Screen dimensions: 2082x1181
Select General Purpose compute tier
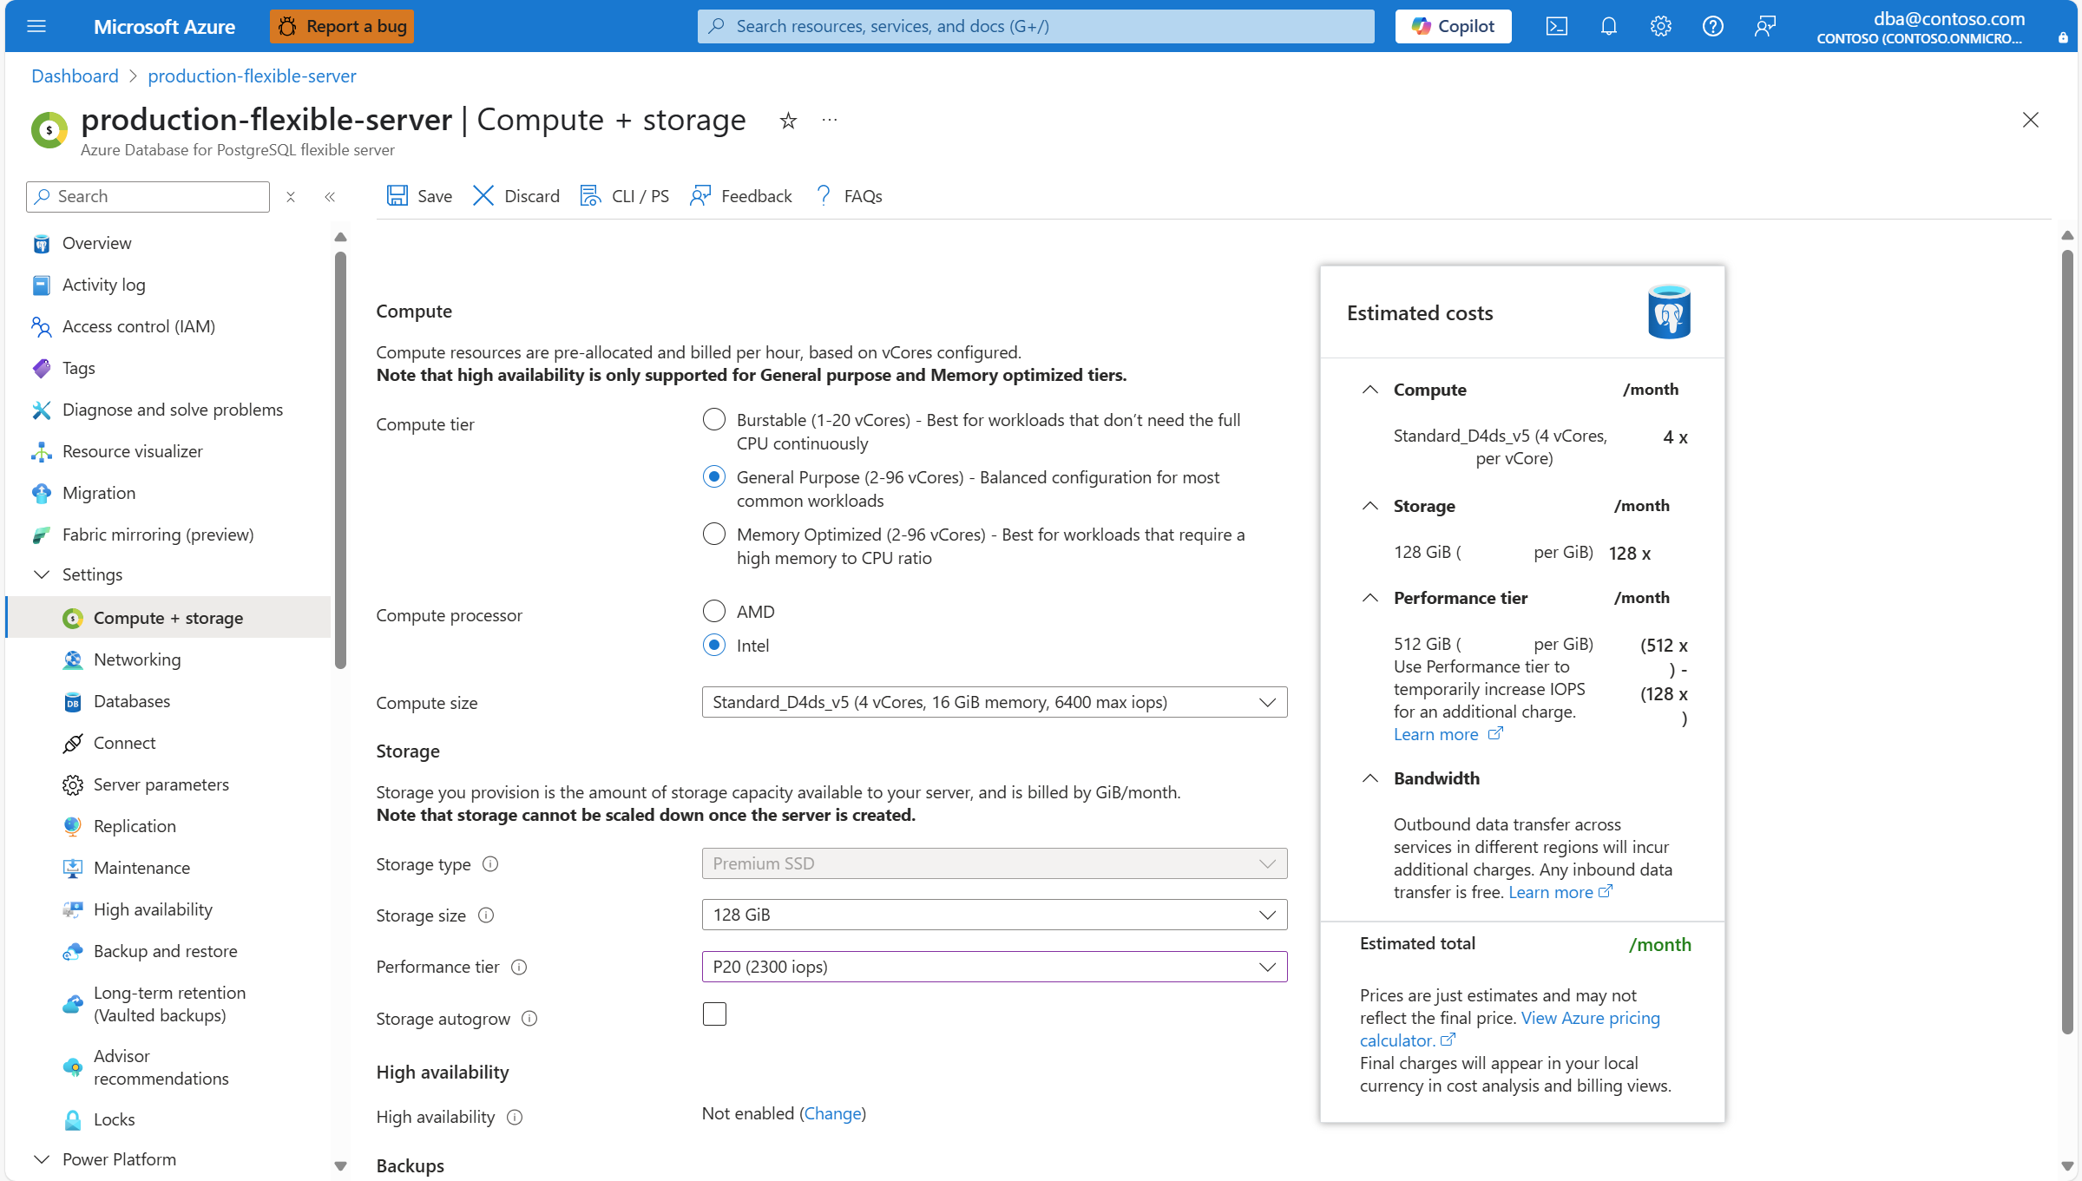coord(713,477)
